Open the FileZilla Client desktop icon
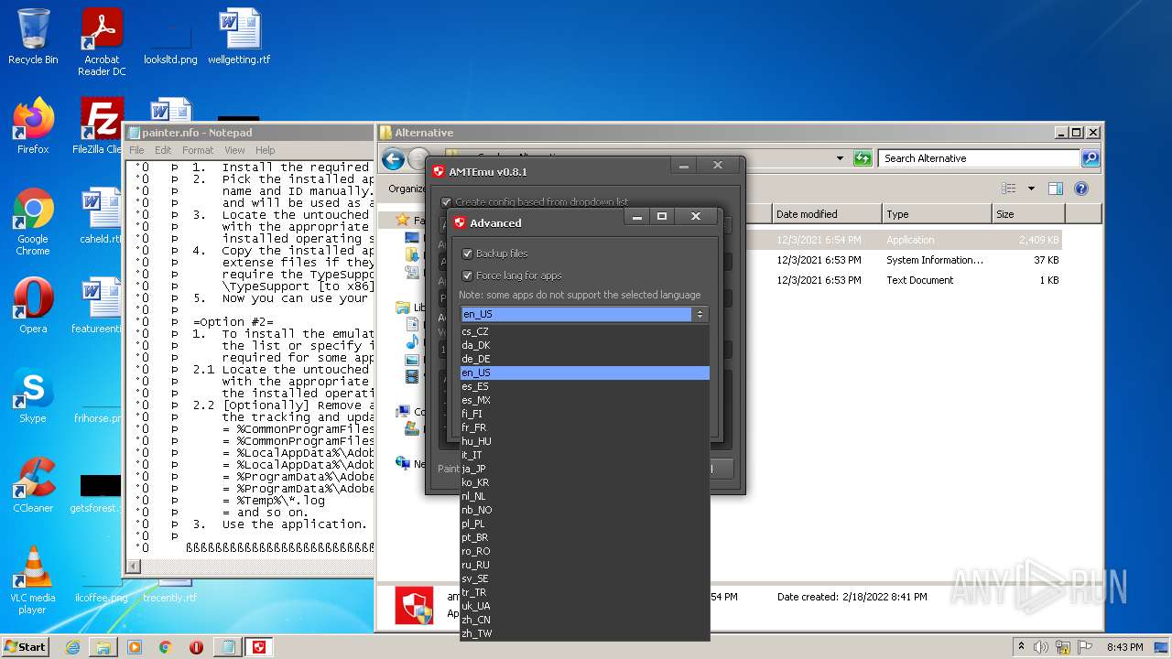Screen dimensions: 1172x659 pyautogui.click(x=99, y=126)
